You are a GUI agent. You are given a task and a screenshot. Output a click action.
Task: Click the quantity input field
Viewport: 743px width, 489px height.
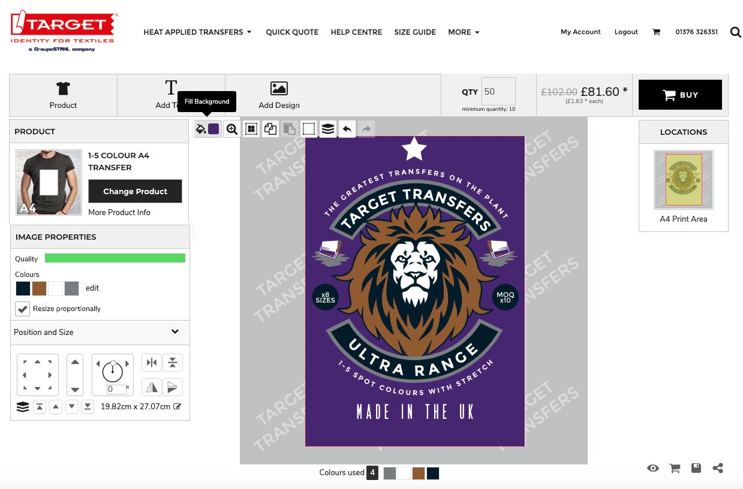[498, 92]
